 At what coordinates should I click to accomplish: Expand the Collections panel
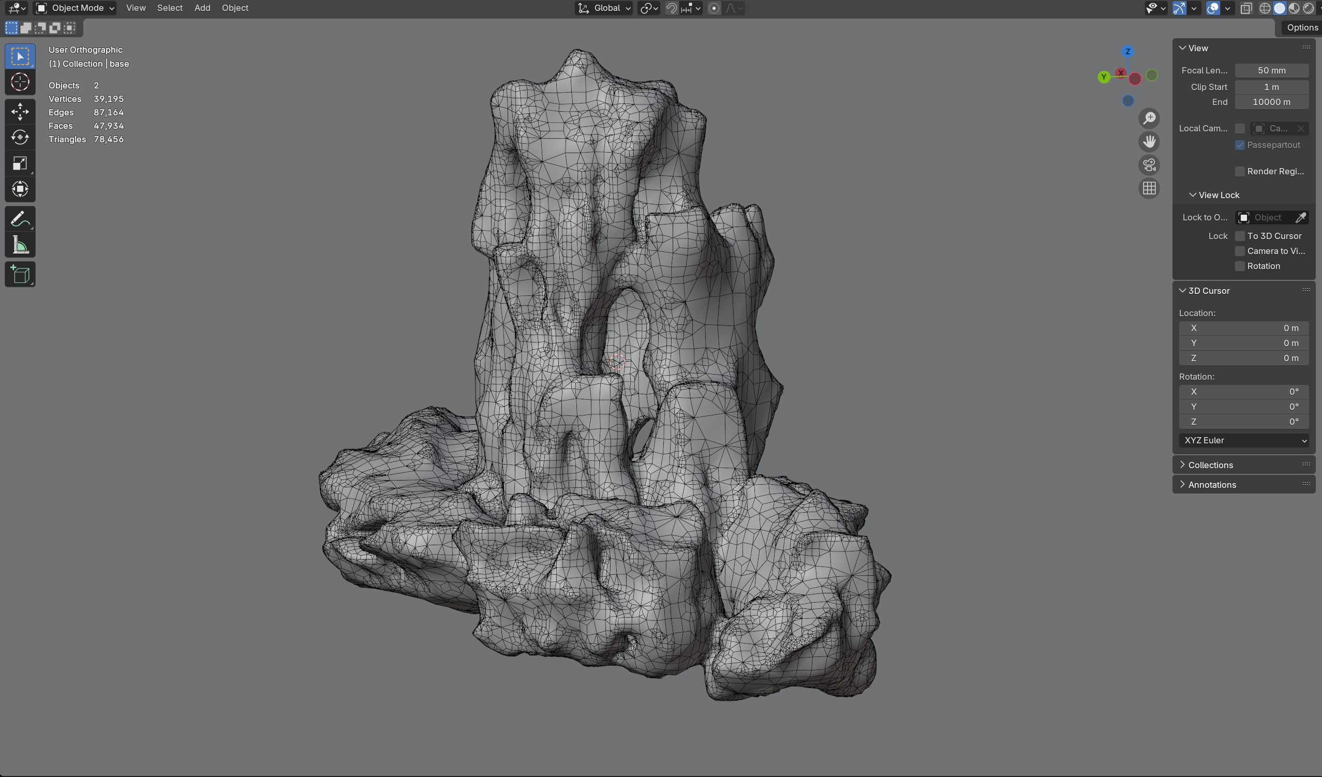[x=1210, y=465]
